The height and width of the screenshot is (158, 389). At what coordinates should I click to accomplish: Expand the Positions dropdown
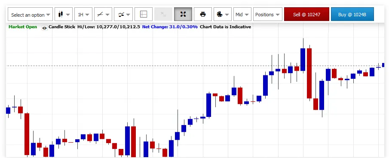[x=268, y=14]
